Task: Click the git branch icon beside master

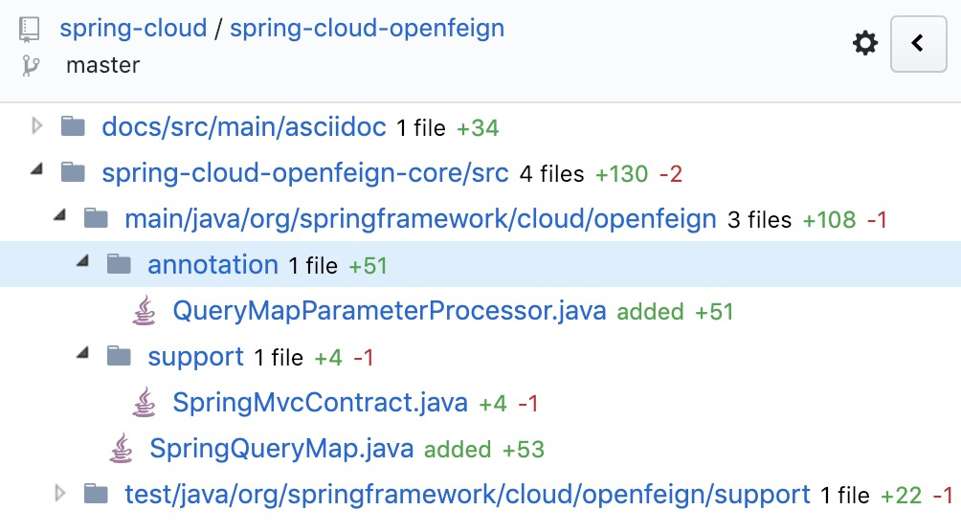Action: pos(30,65)
